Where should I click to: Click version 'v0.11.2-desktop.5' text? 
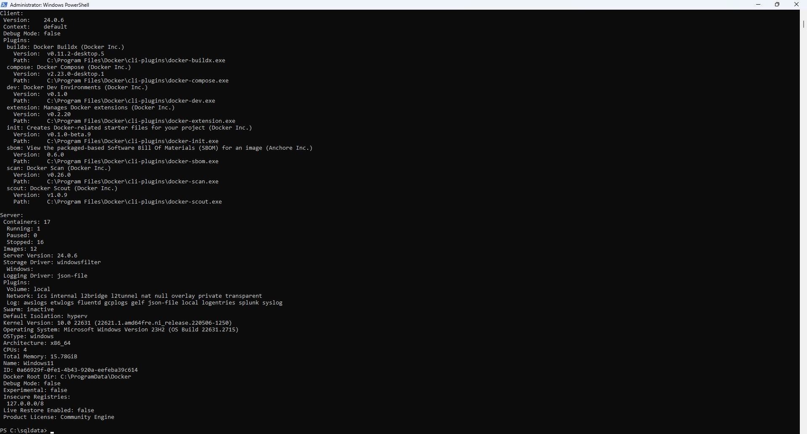[76, 54]
